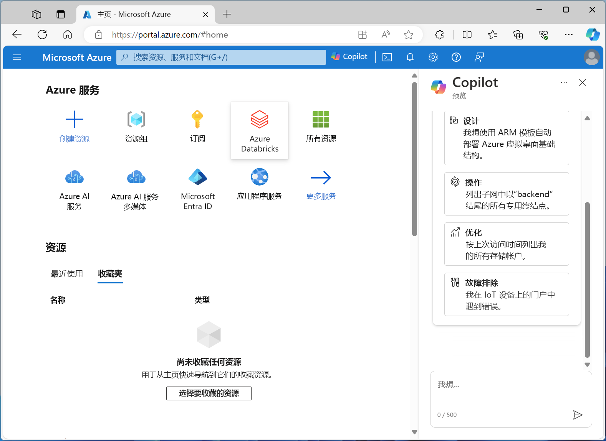The width and height of the screenshot is (606, 441).
Task: Click the Microsoft Azure logo link
Action: 77,57
